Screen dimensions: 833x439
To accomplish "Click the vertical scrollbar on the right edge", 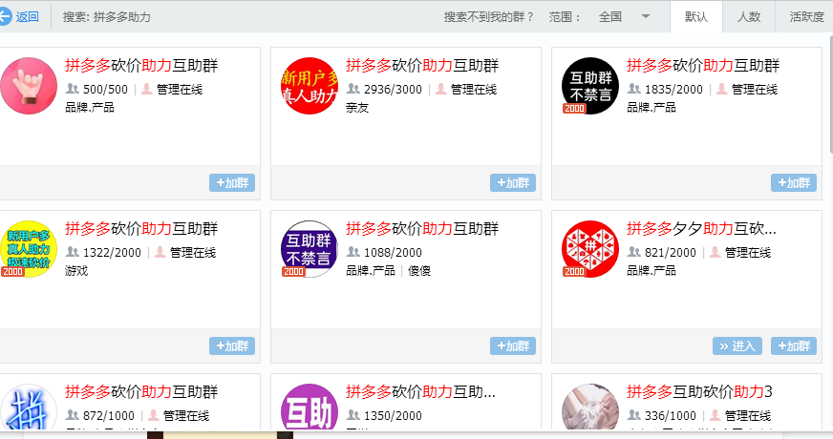I will [x=831, y=95].
